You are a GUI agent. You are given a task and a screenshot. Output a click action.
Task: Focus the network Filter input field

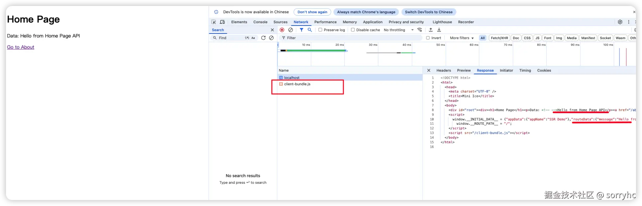click(x=352, y=38)
